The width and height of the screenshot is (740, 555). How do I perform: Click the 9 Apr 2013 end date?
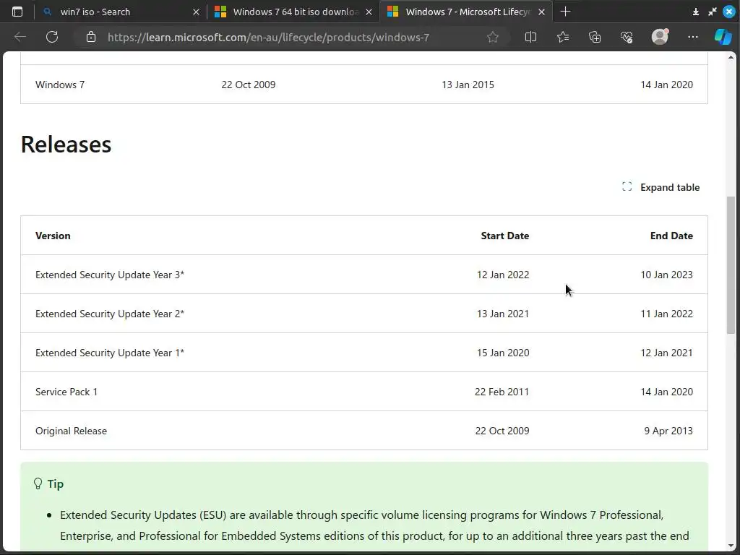(668, 431)
